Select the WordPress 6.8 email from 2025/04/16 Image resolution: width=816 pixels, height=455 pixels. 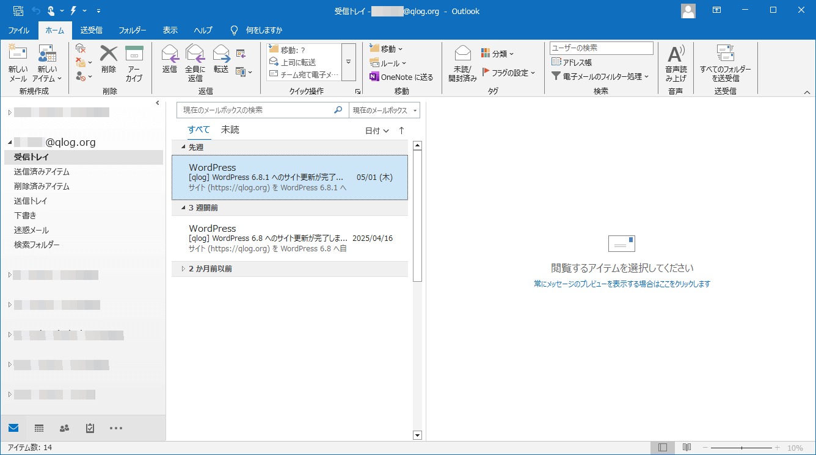(x=290, y=238)
